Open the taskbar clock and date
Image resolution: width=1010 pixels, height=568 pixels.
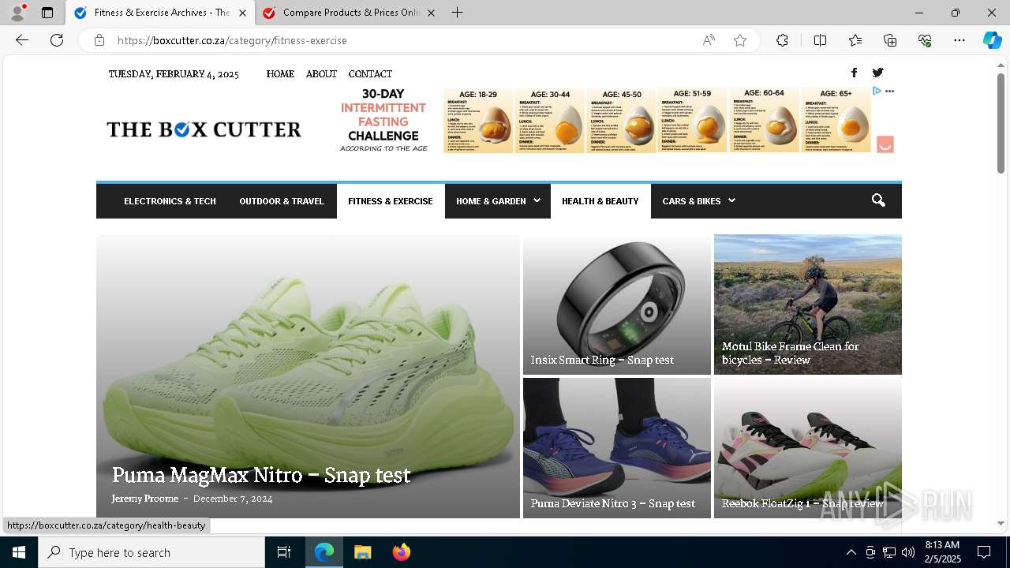(942, 552)
